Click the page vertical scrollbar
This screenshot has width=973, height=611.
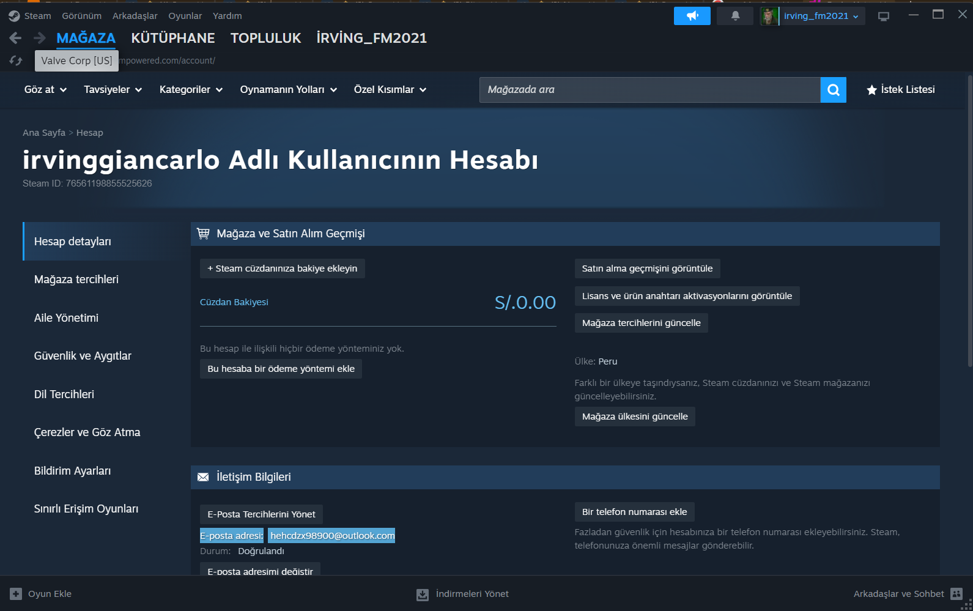click(969, 220)
